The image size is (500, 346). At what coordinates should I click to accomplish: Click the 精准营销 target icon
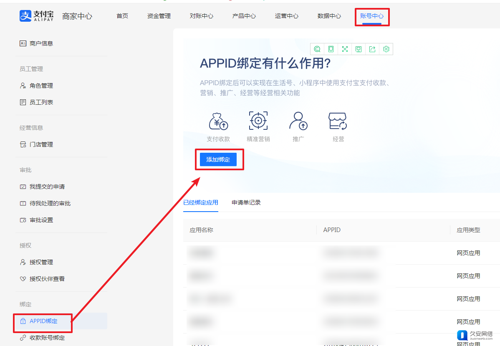258,121
